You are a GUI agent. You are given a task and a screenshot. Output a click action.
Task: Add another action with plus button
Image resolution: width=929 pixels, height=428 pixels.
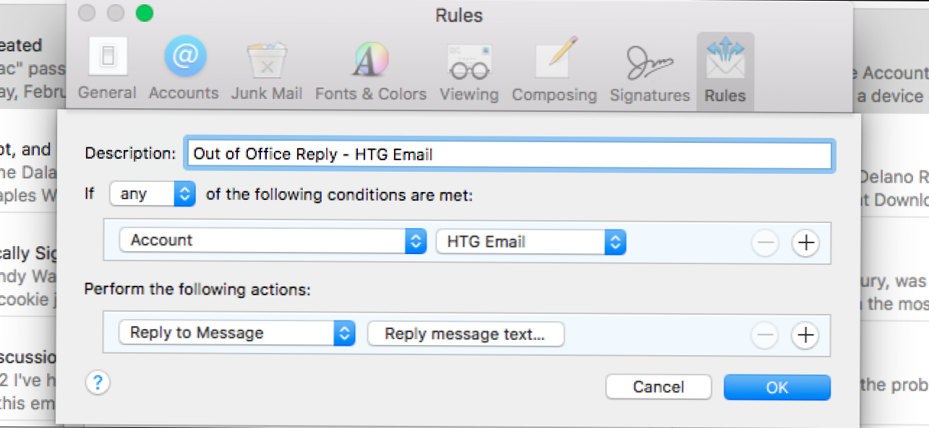(805, 335)
